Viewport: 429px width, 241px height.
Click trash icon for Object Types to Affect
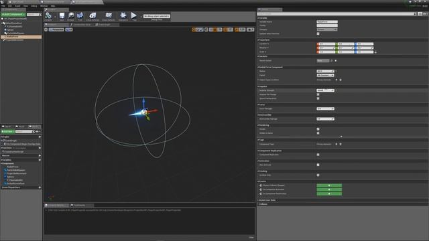[341, 80]
